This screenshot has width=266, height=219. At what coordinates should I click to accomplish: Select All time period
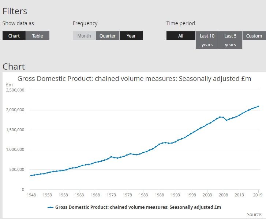(181, 36)
